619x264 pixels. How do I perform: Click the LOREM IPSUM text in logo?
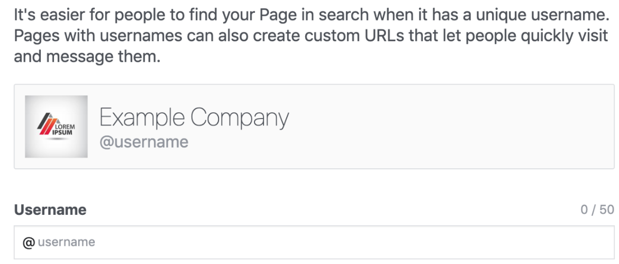tap(64, 129)
